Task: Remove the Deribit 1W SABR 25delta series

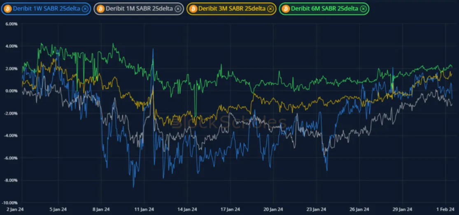Action: coord(85,9)
